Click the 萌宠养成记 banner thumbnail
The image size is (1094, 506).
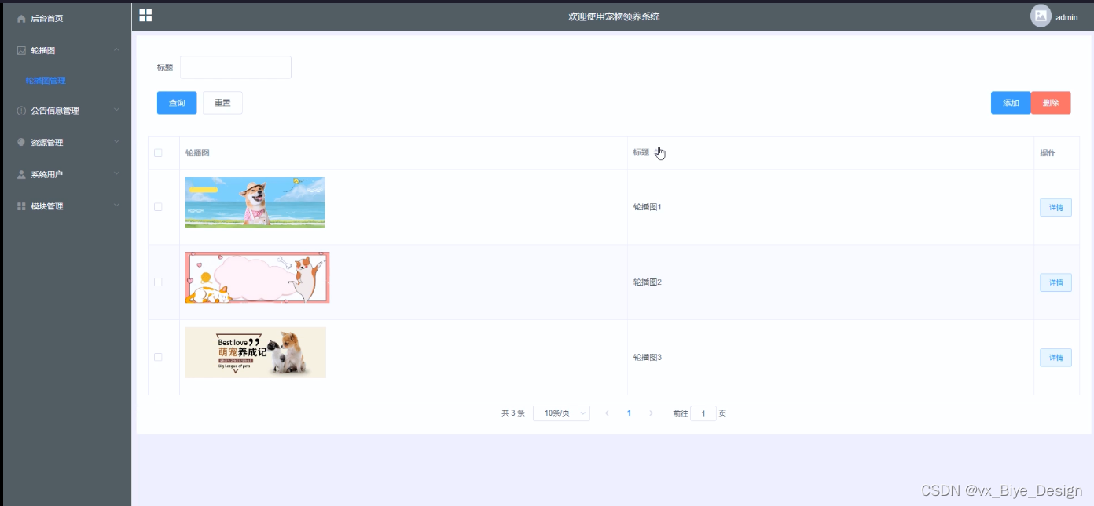click(x=255, y=352)
